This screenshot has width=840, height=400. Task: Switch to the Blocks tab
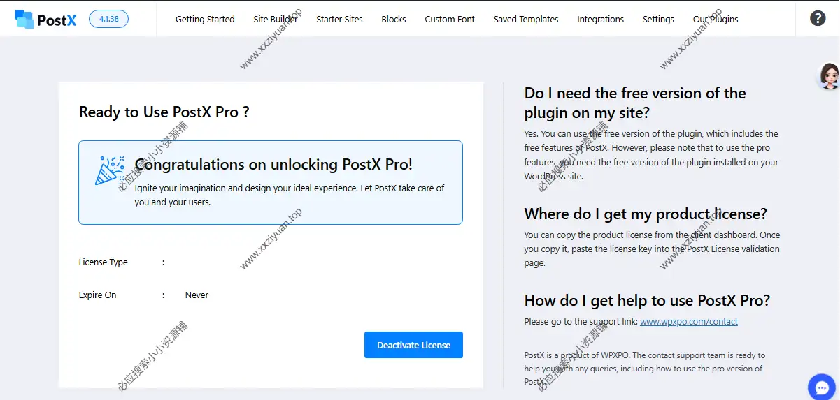point(394,20)
